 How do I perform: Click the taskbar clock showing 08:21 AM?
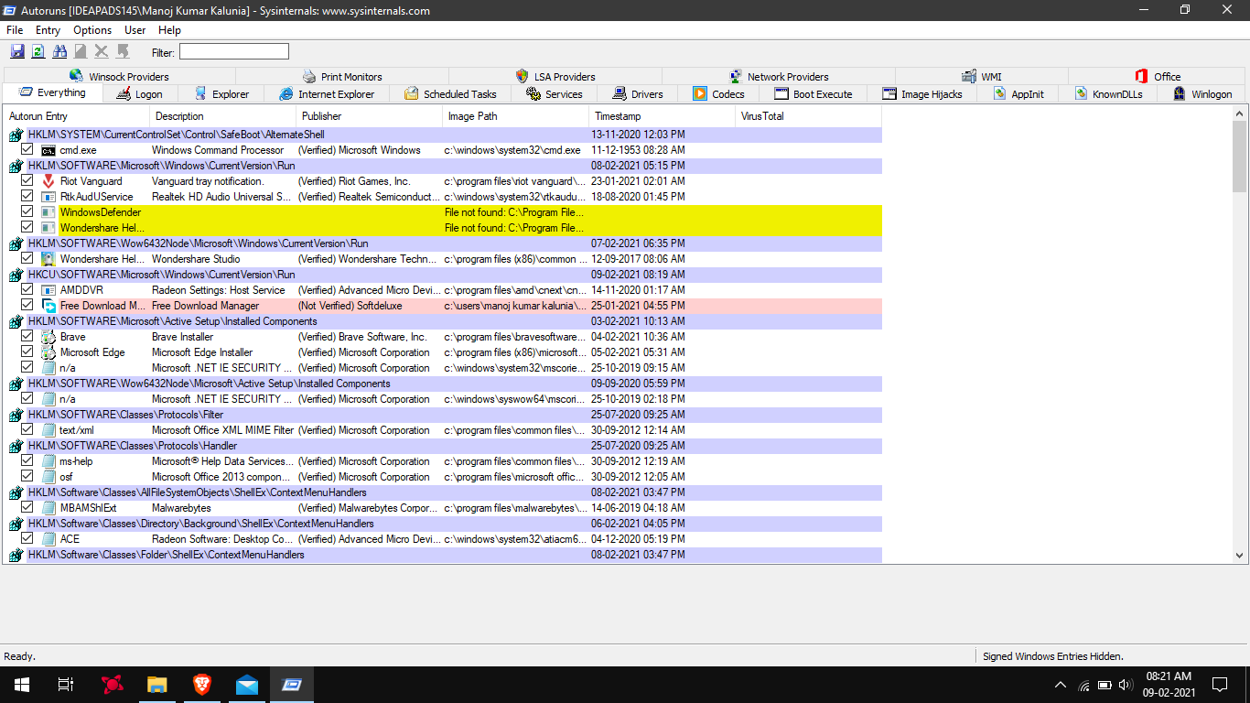click(x=1169, y=685)
